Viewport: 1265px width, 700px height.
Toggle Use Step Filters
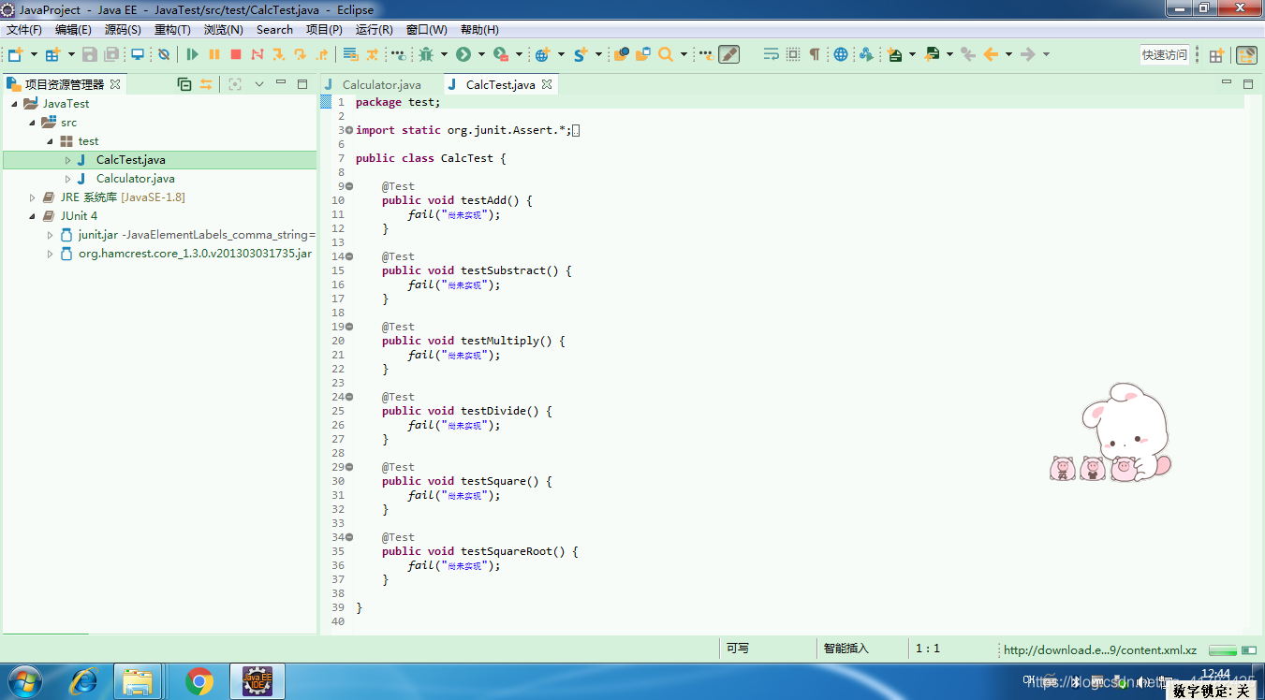[372, 54]
